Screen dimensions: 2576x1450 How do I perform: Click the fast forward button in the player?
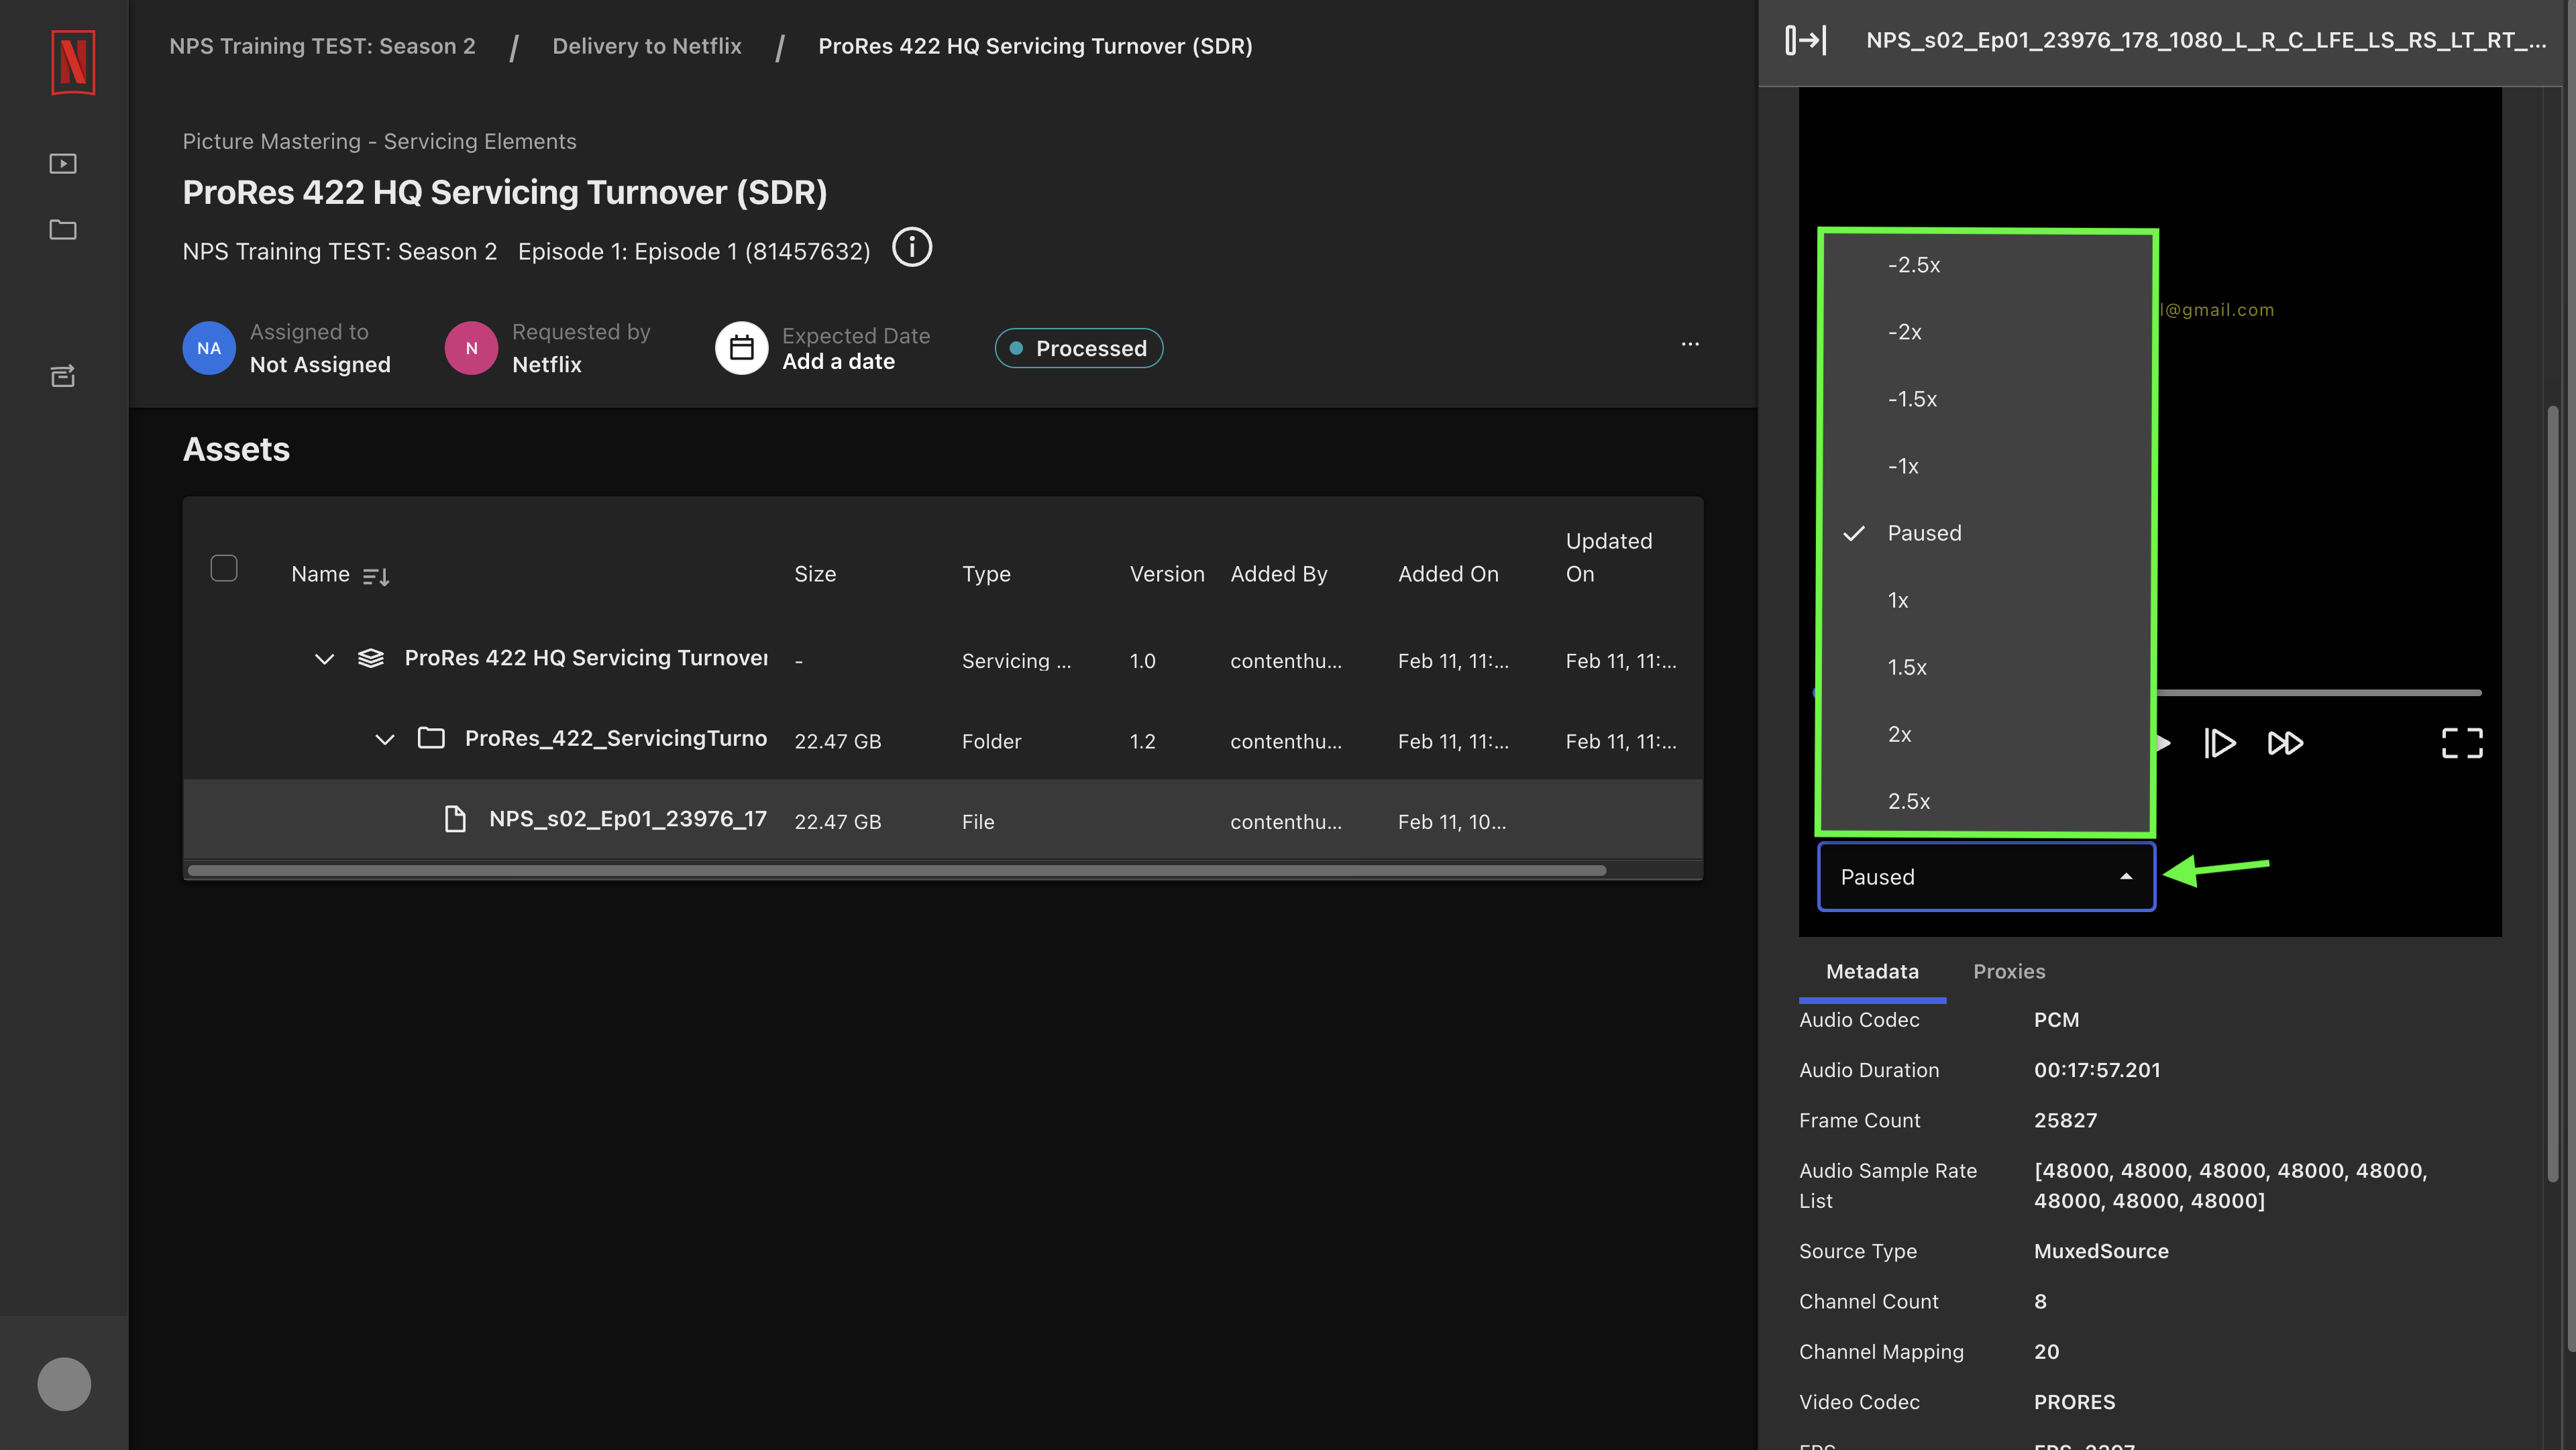coord(2285,743)
